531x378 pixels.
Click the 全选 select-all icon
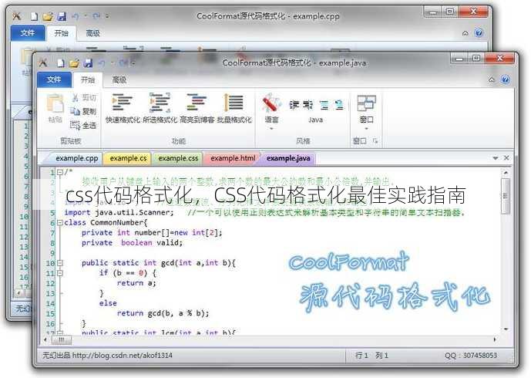point(75,125)
